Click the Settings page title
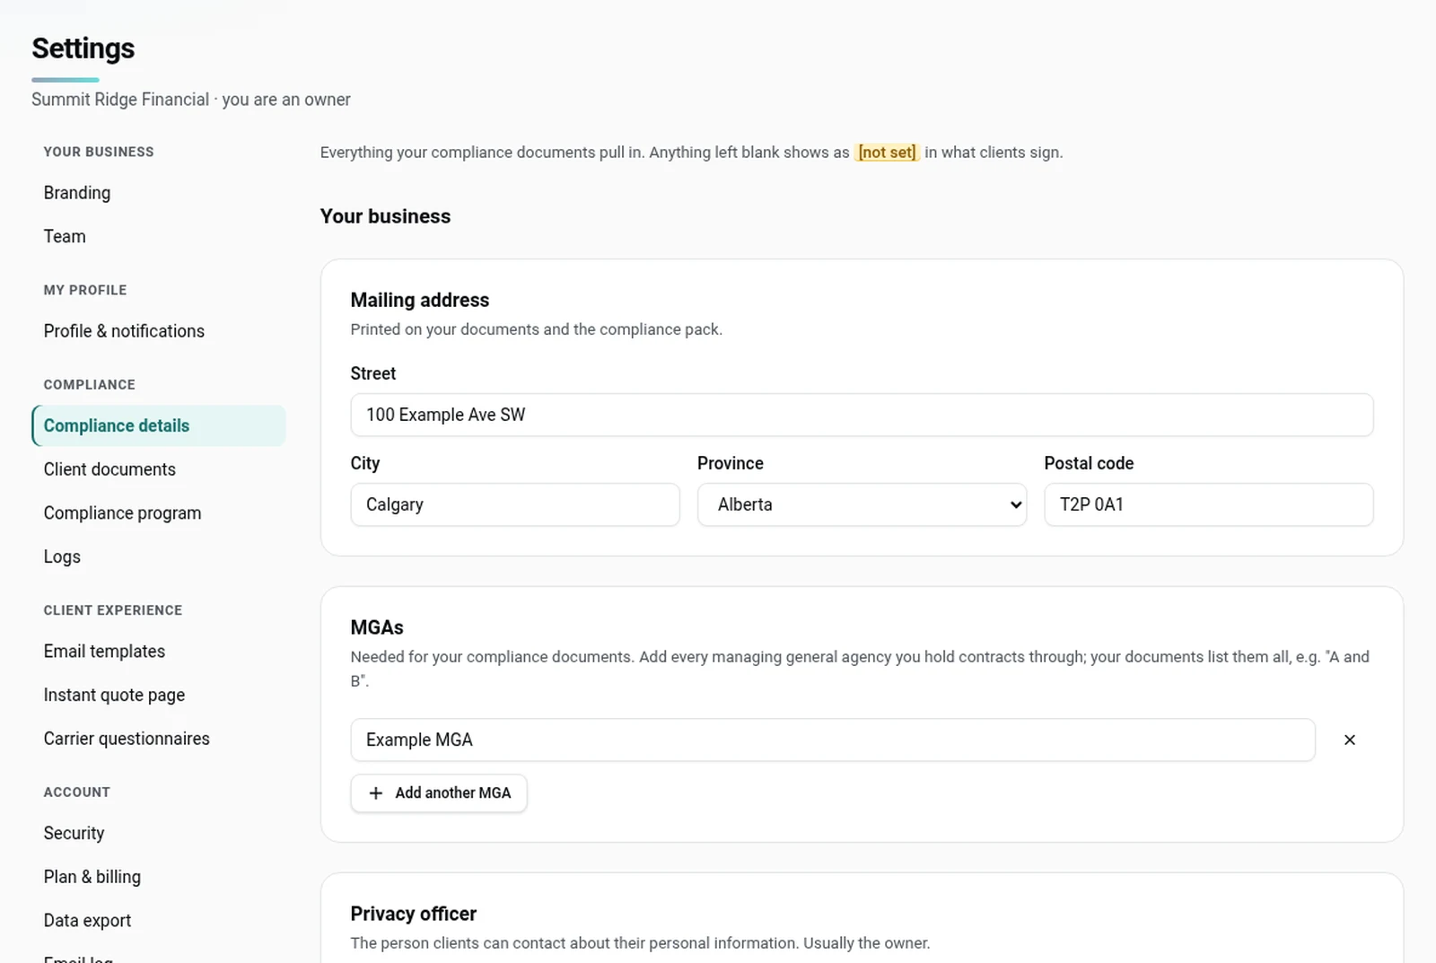 [83, 48]
